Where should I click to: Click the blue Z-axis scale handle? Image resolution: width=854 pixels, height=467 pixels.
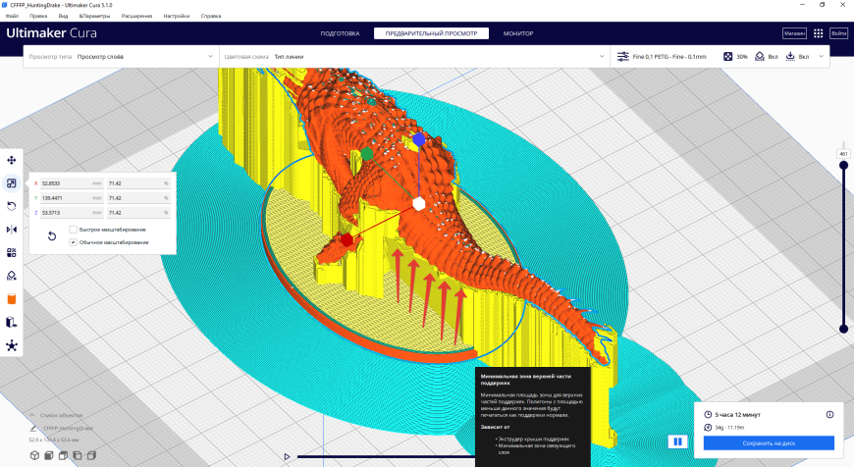coord(418,140)
